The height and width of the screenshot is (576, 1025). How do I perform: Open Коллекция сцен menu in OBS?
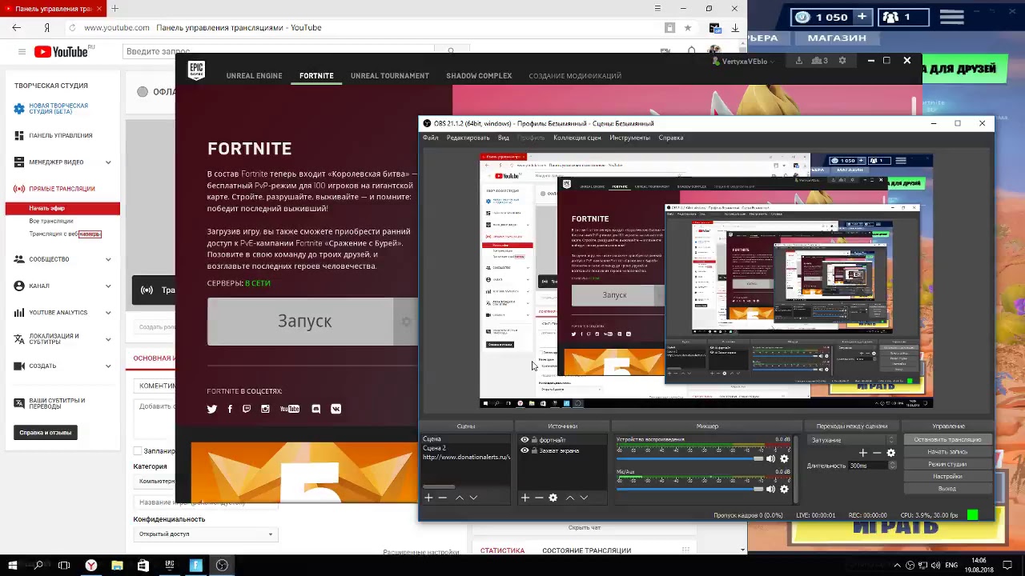(x=577, y=138)
